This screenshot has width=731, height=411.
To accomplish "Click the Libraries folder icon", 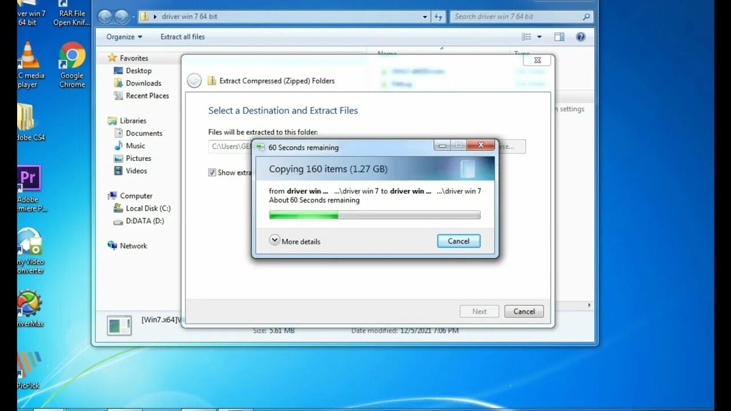I will (112, 120).
